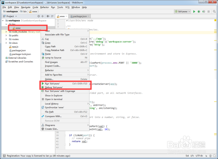
Task: Expand the views folder
Action: tap(6, 43)
